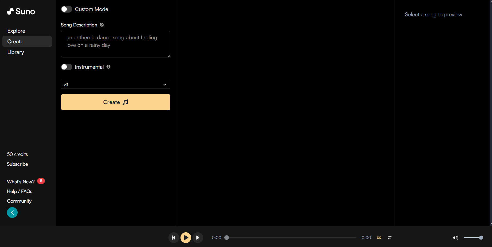Click into the song description text box
This screenshot has height=247, width=492.
(x=116, y=44)
